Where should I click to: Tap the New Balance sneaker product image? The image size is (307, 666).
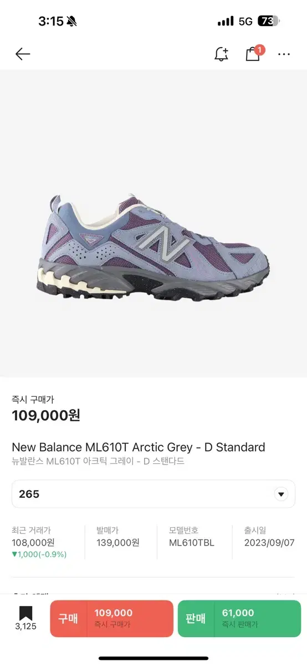pyautogui.click(x=153, y=244)
